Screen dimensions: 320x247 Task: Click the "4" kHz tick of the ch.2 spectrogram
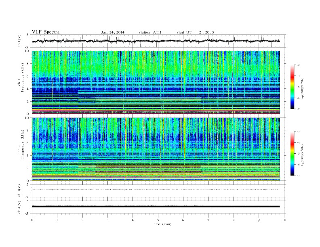(28, 156)
